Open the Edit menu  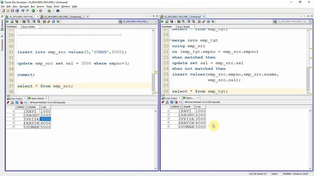point(9,6)
